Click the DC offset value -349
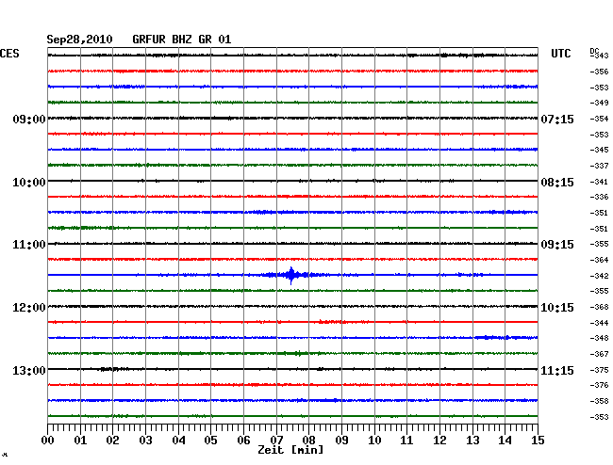Viewport: 613px width, 465px height. [599, 103]
